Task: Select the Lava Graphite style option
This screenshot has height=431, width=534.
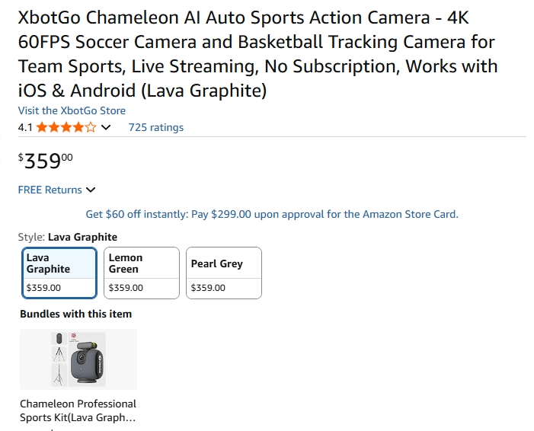Action: tap(59, 273)
